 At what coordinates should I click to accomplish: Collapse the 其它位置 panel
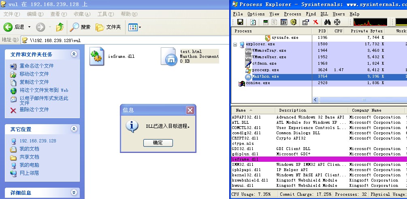74,129
